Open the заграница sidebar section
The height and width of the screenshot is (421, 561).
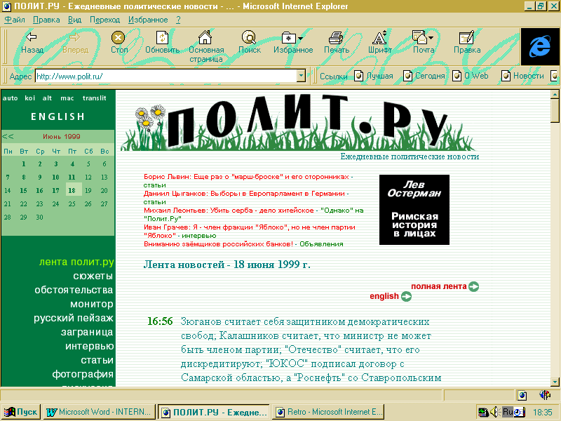click(x=87, y=332)
